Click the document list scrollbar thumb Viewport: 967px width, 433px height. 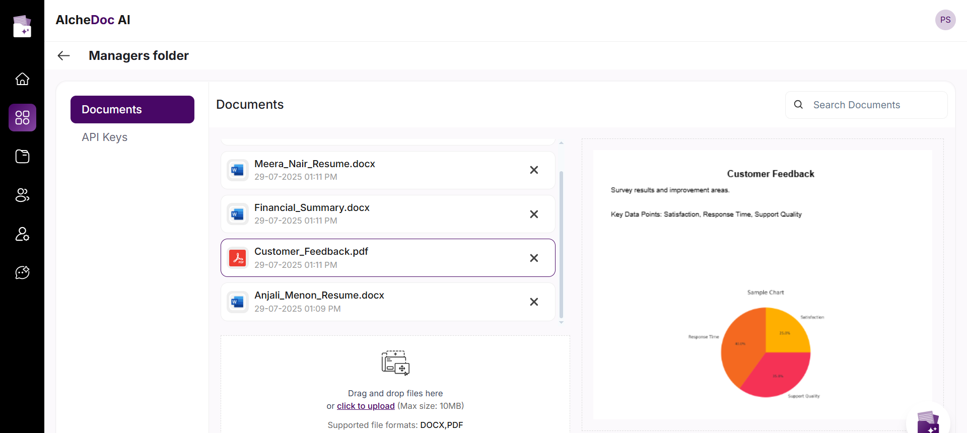[x=561, y=244]
